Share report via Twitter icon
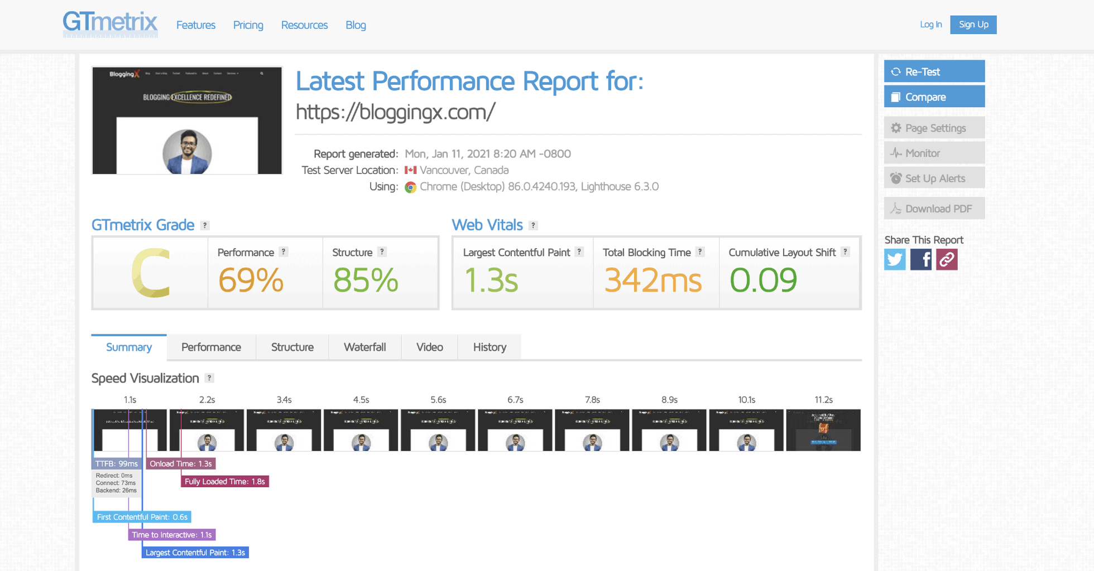 tap(895, 259)
